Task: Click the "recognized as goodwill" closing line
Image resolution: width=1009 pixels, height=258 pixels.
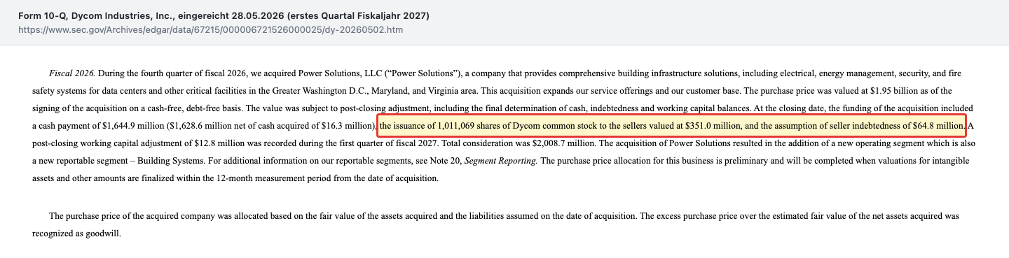Action: (x=76, y=234)
